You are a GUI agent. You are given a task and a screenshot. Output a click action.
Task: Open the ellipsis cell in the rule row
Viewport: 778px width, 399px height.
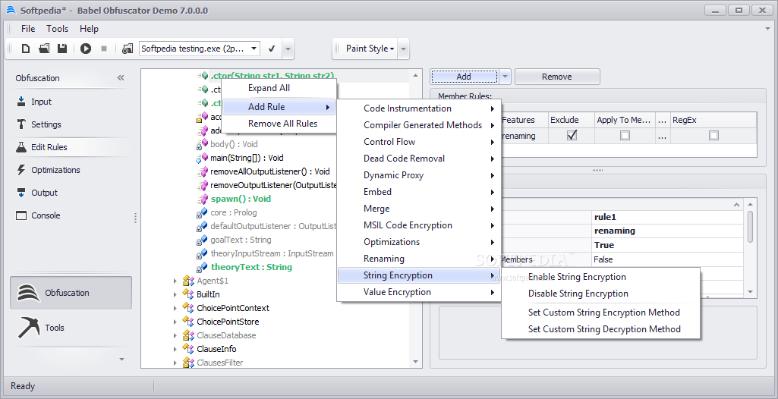[x=663, y=135]
